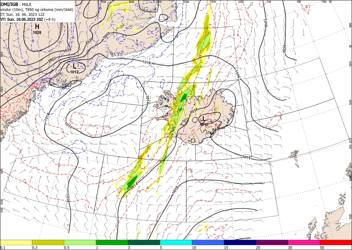Pick the cyan 5–10 mm legend swatch

point(176,242)
